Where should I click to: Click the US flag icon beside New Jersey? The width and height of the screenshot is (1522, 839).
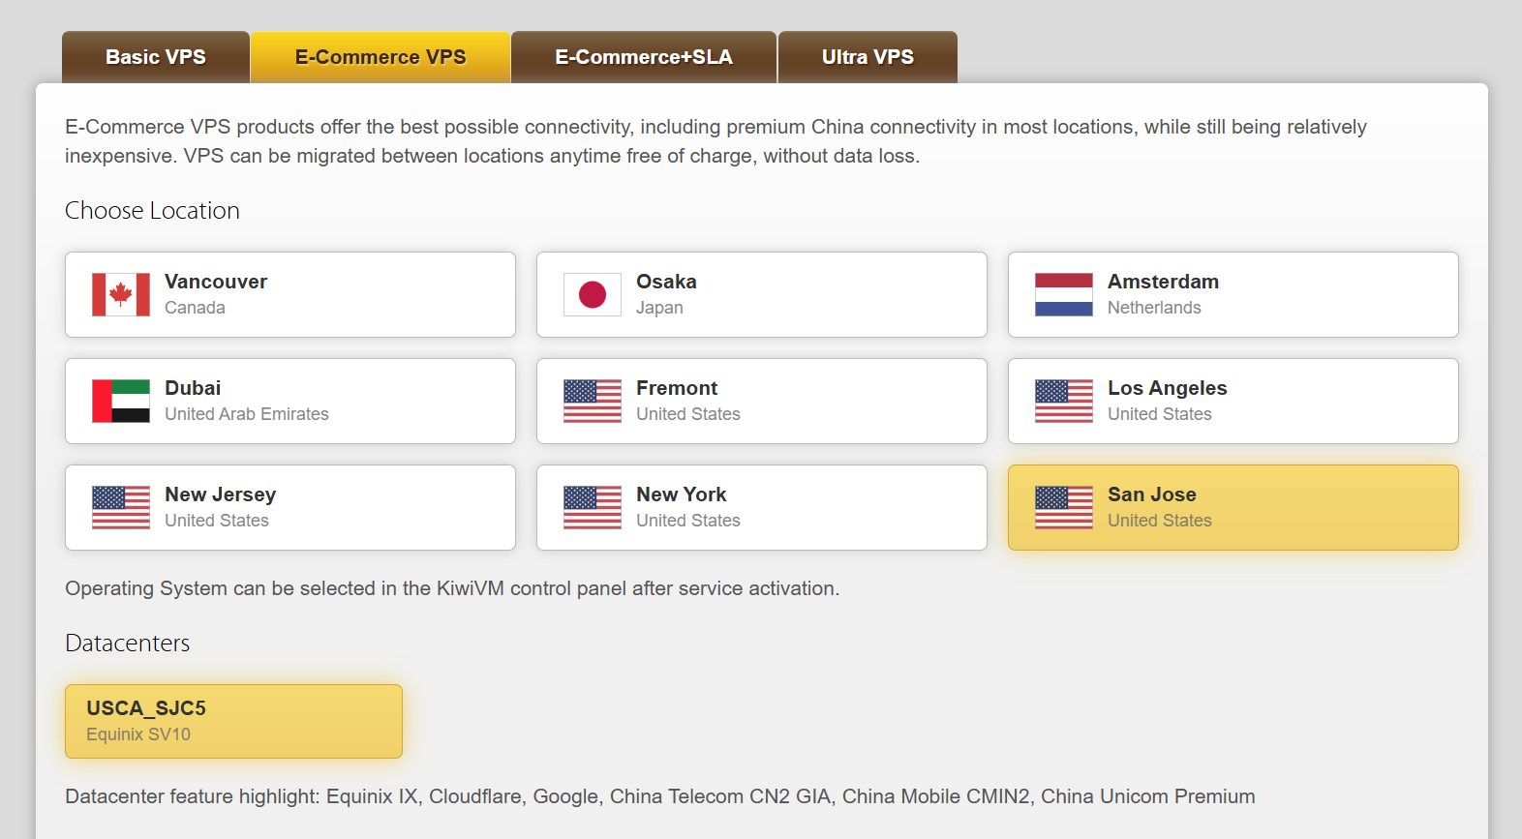(x=121, y=507)
